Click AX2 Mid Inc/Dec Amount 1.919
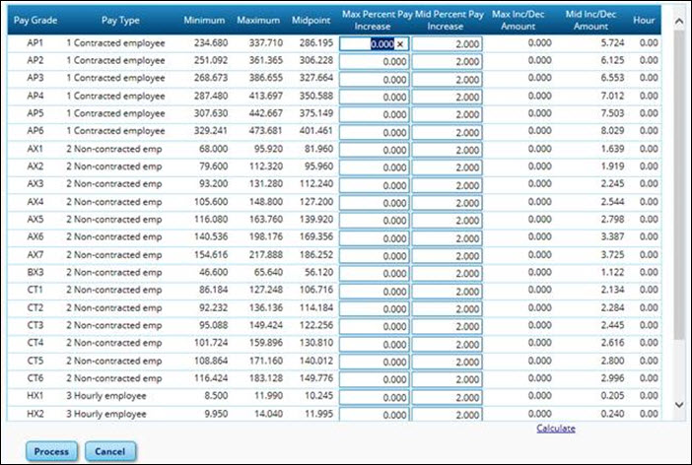 pyautogui.click(x=612, y=166)
